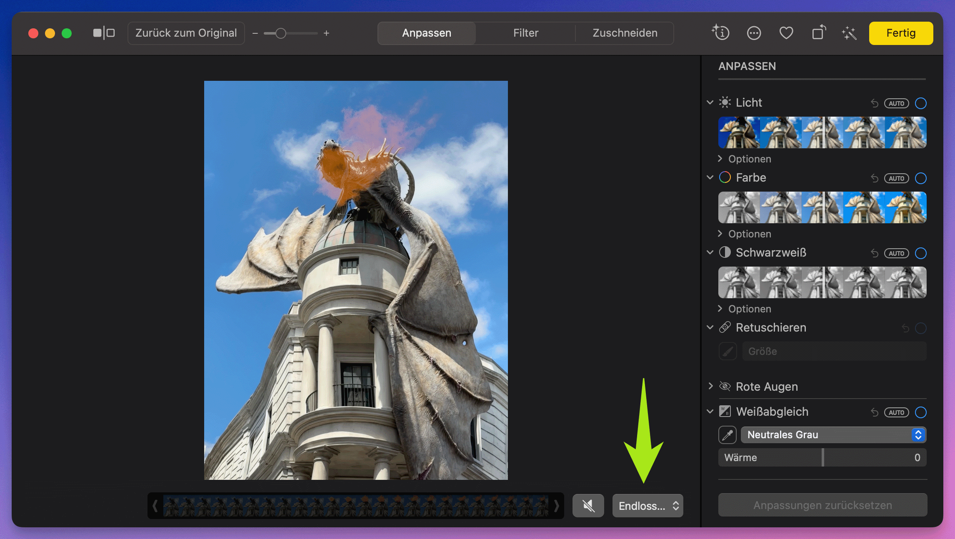Click the Retuschieren bandage icon
955x539 pixels.
725,327
